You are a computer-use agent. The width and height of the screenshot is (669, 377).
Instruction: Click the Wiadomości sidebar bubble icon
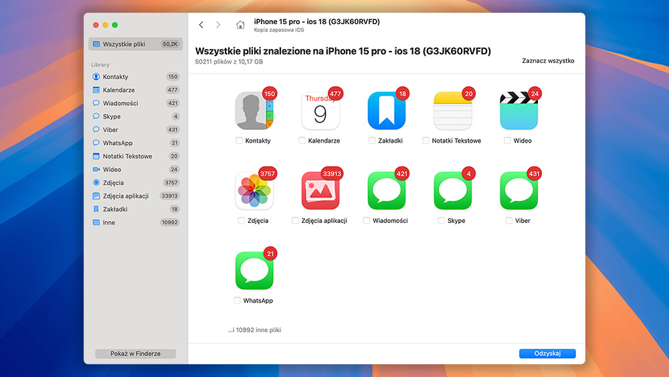pos(96,103)
